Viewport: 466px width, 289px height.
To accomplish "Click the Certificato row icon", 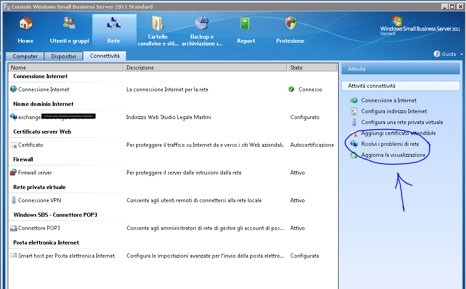I will [x=14, y=145].
